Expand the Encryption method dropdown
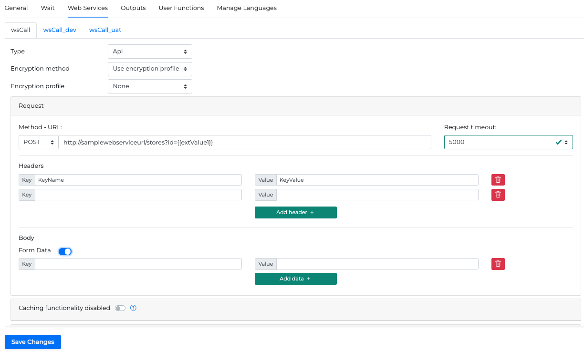Image resolution: width=584 pixels, height=352 pixels. pyautogui.click(x=150, y=69)
